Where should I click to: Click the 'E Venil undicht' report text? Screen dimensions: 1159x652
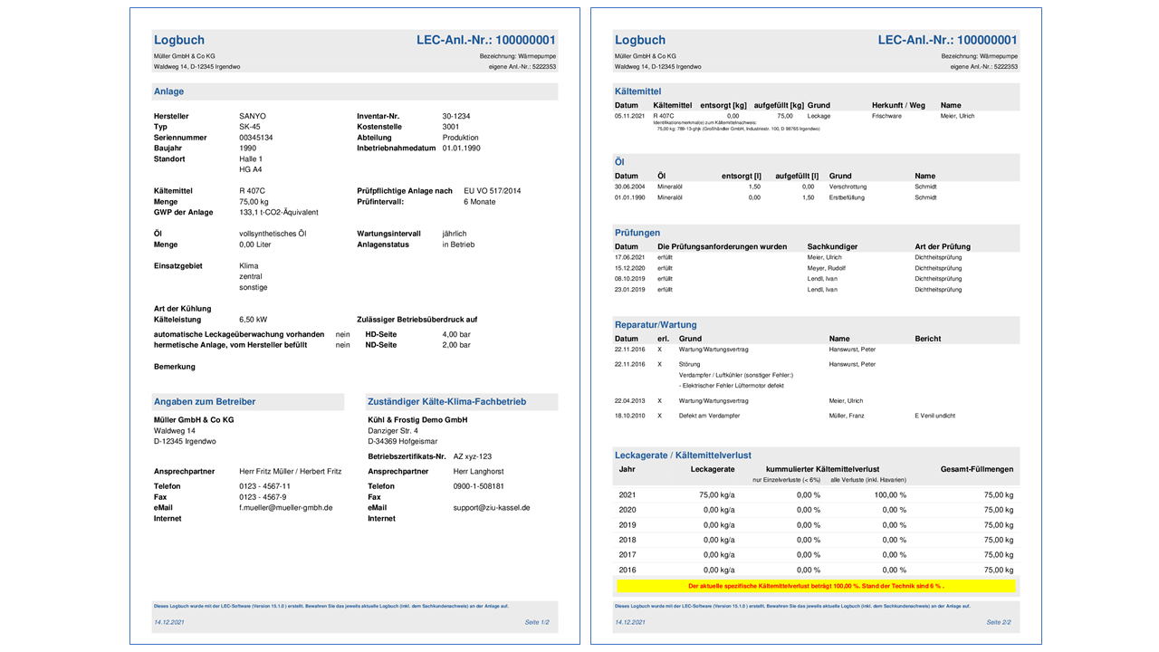(934, 416)
